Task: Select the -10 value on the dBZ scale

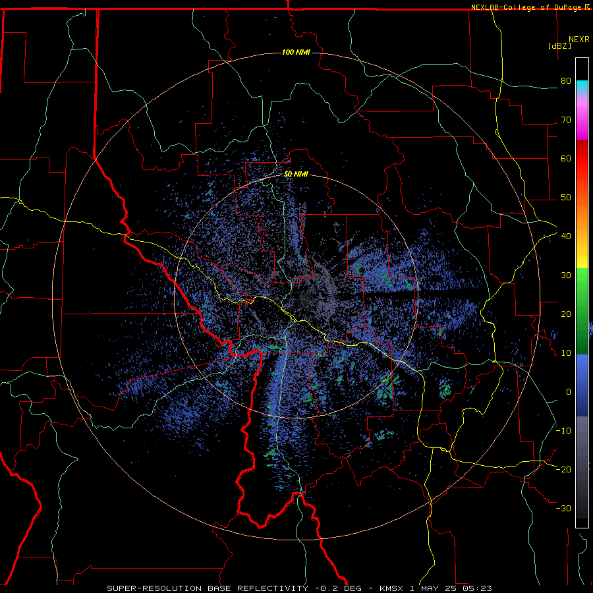Action: coord(563,431)
